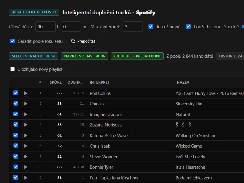
Task: Click play count 16/15 cell
Action: (x=79, y=93)
